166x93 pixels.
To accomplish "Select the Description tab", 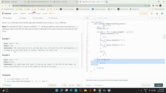I will [x=8, y=18].
